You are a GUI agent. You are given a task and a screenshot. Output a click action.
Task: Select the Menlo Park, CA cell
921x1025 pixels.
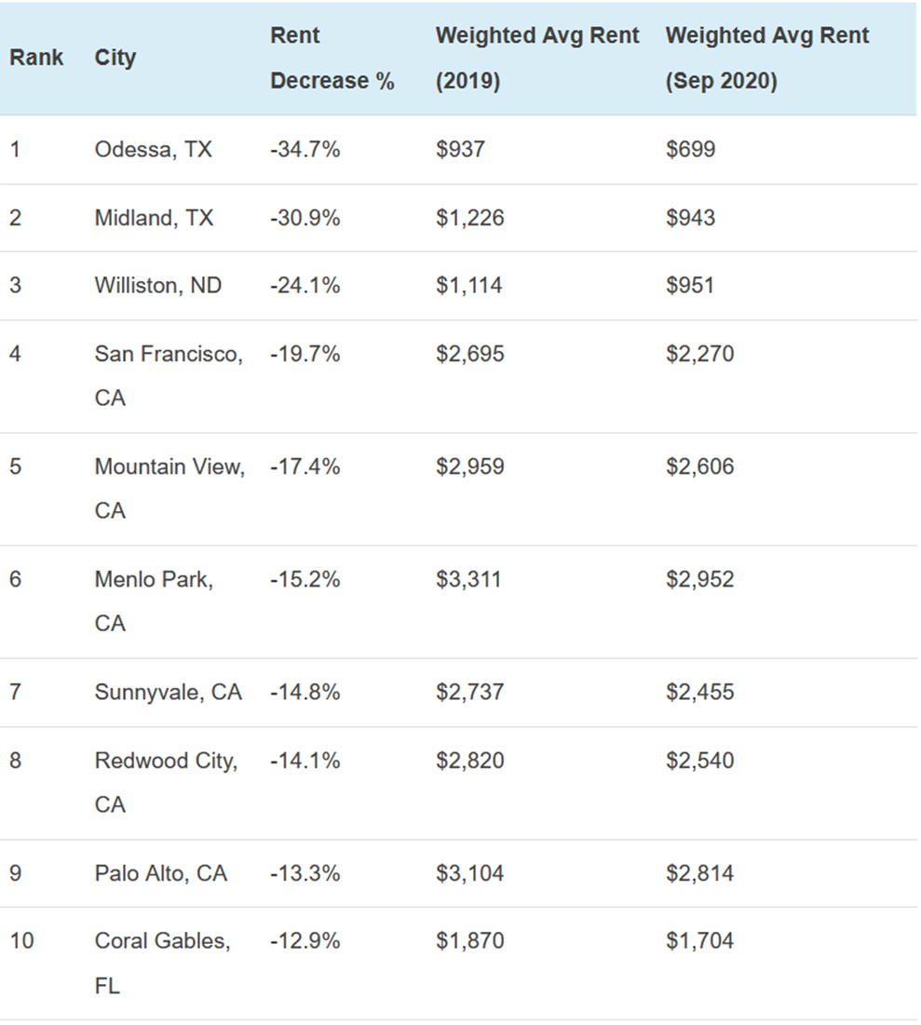pyautogui.click(x=154, y=600)
